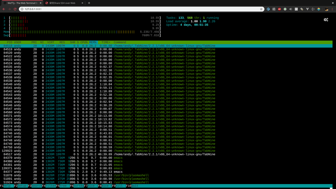Select process row with PID 84542
The width and height of the screenshot is (336, 189).
(x=166, y=91)
